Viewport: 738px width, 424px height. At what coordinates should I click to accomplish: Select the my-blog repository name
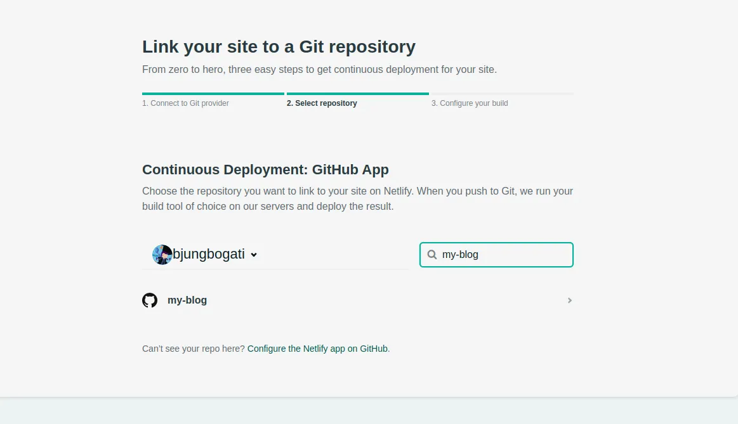tap(187, 300)
